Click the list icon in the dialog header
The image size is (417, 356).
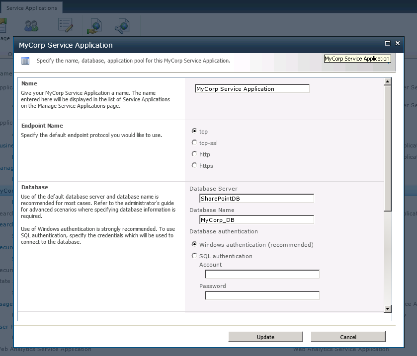point(25,61)
